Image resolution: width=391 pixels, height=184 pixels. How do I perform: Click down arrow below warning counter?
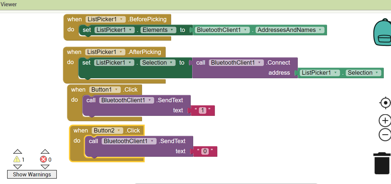pos(17,167)
